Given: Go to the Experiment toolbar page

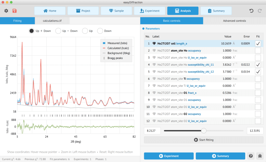Looking at the screenshot, I should pos(149,11).
